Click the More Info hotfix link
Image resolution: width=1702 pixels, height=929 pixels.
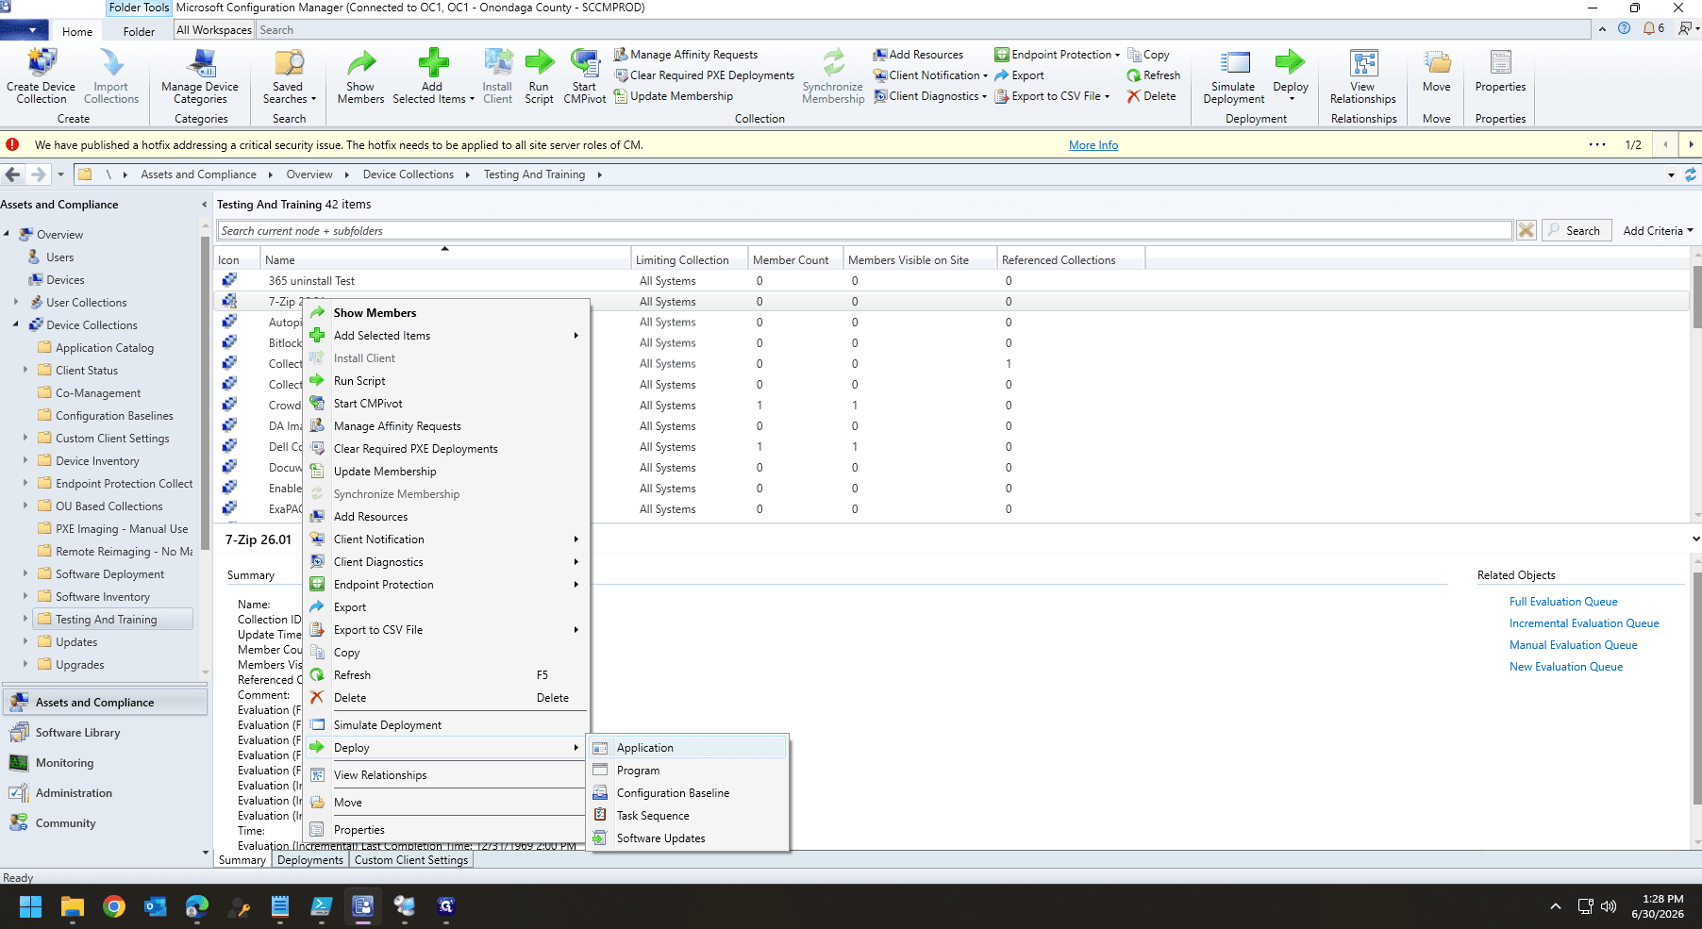coord(1093,145)
